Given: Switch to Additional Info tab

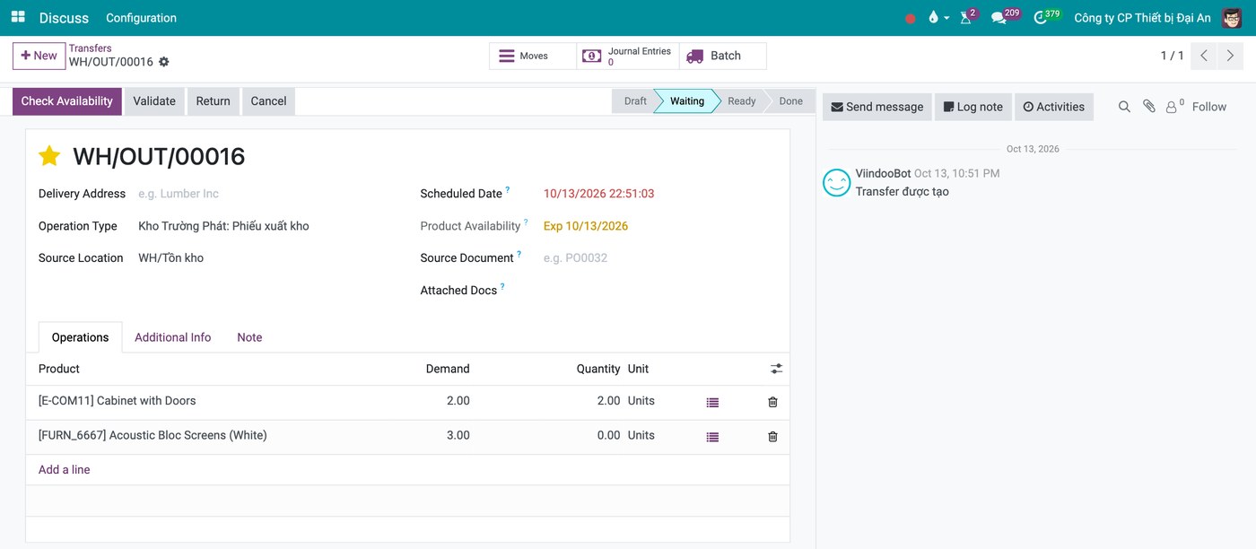Looking at the screenshot, I should 172,337.
